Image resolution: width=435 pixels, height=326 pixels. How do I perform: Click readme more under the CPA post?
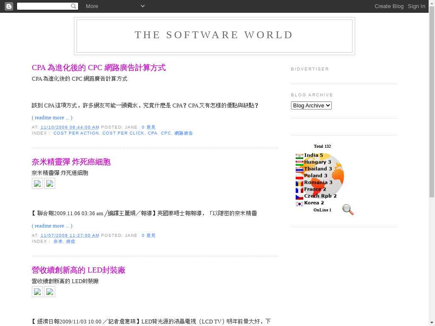[x=52, y=118]
